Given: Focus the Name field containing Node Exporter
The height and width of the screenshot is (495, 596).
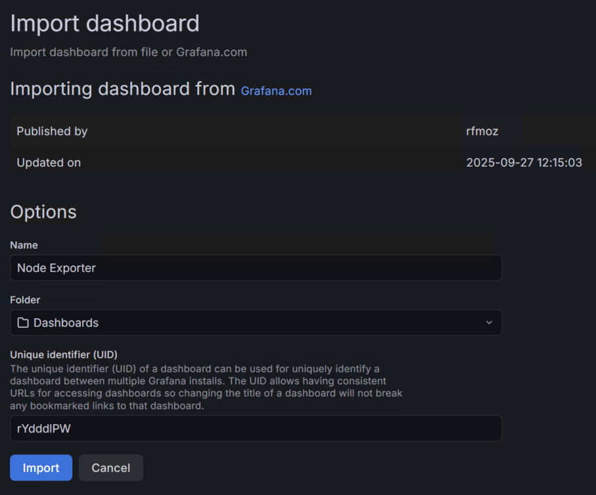Looking at the screenshot, I should click(256, 267).
